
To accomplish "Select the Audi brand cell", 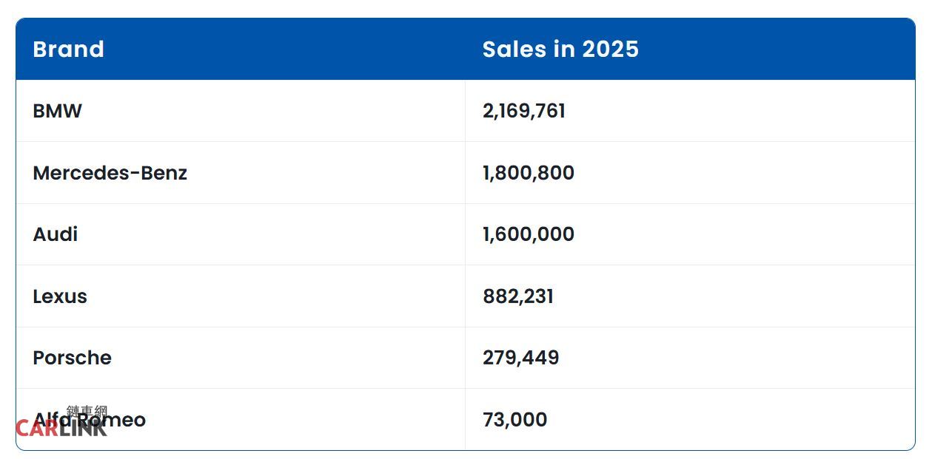I will 56,234.
